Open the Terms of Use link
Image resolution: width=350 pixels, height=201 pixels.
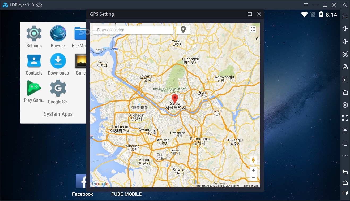pyautogui.click(x=250, y=186)
